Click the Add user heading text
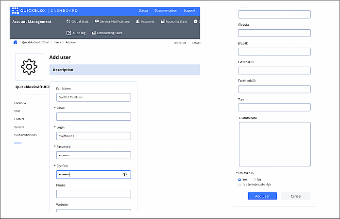The width and height of the screenshot is (340, 219). (x=60, y=57)
